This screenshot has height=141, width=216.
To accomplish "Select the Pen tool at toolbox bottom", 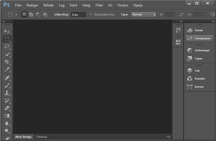I will tap(7, 138).
